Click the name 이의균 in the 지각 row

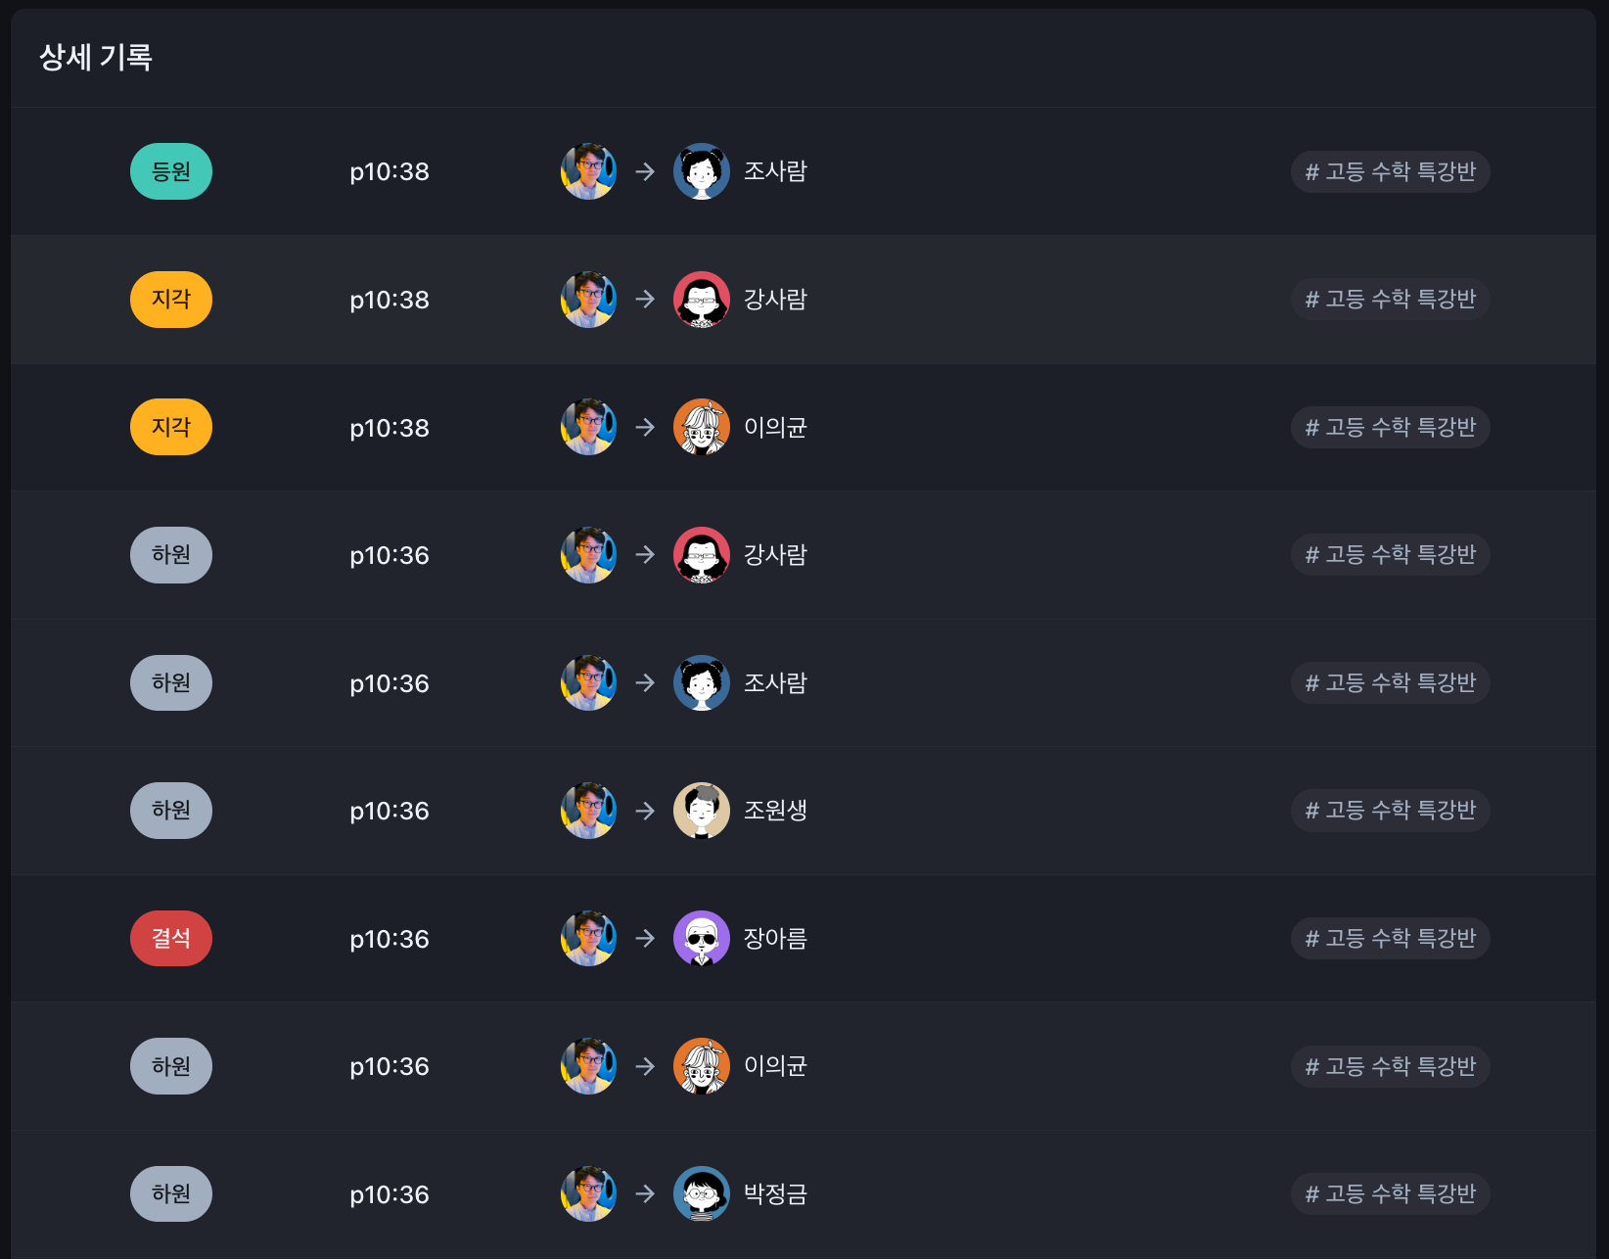pyautogui.click(x=775, y=428)
